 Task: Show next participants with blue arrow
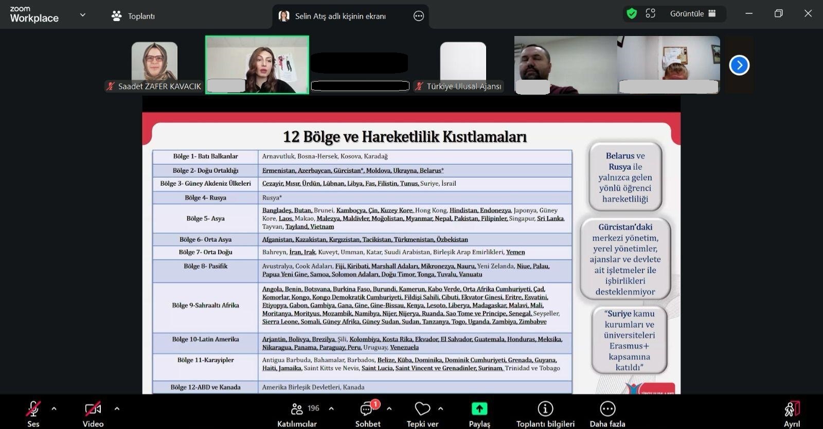739,65
